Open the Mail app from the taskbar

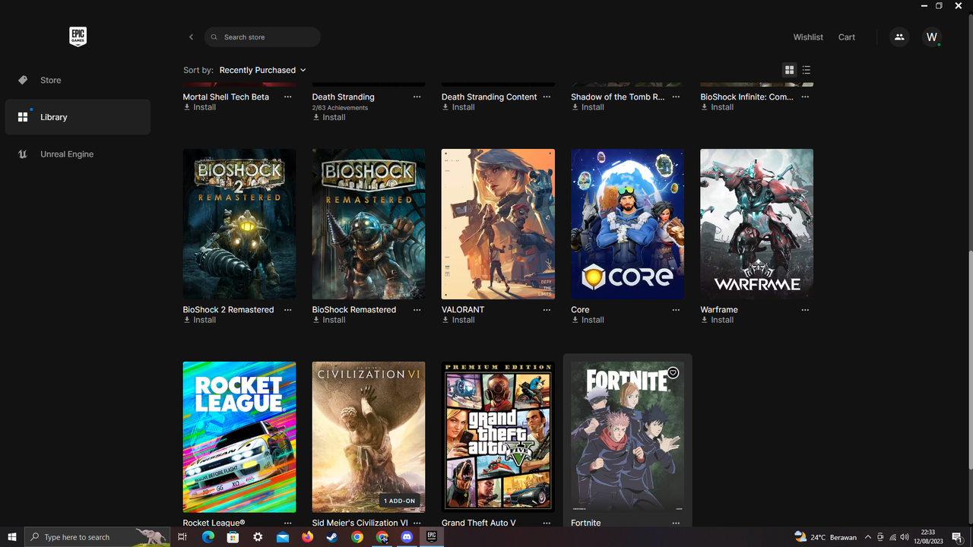(x=283, y=537)
